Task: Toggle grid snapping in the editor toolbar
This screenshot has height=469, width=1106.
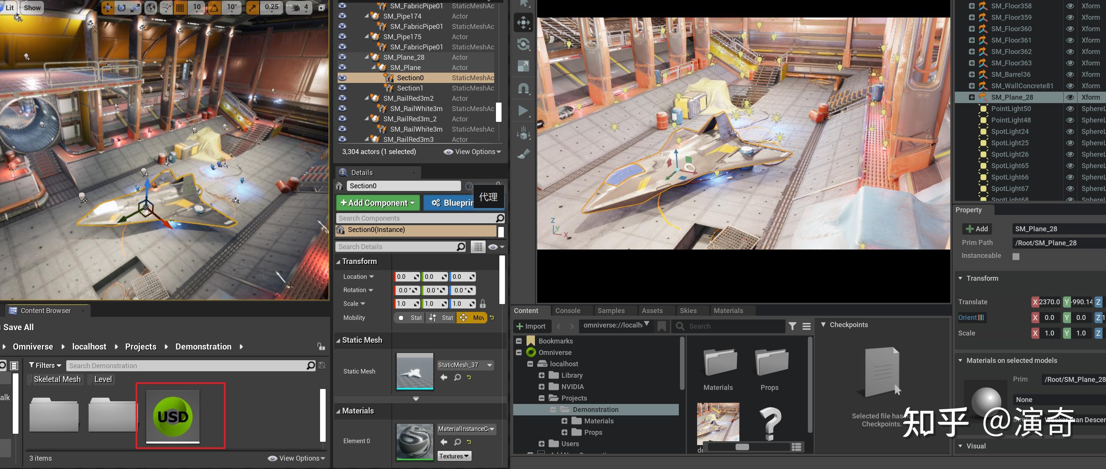Action: tap(180, 7)
